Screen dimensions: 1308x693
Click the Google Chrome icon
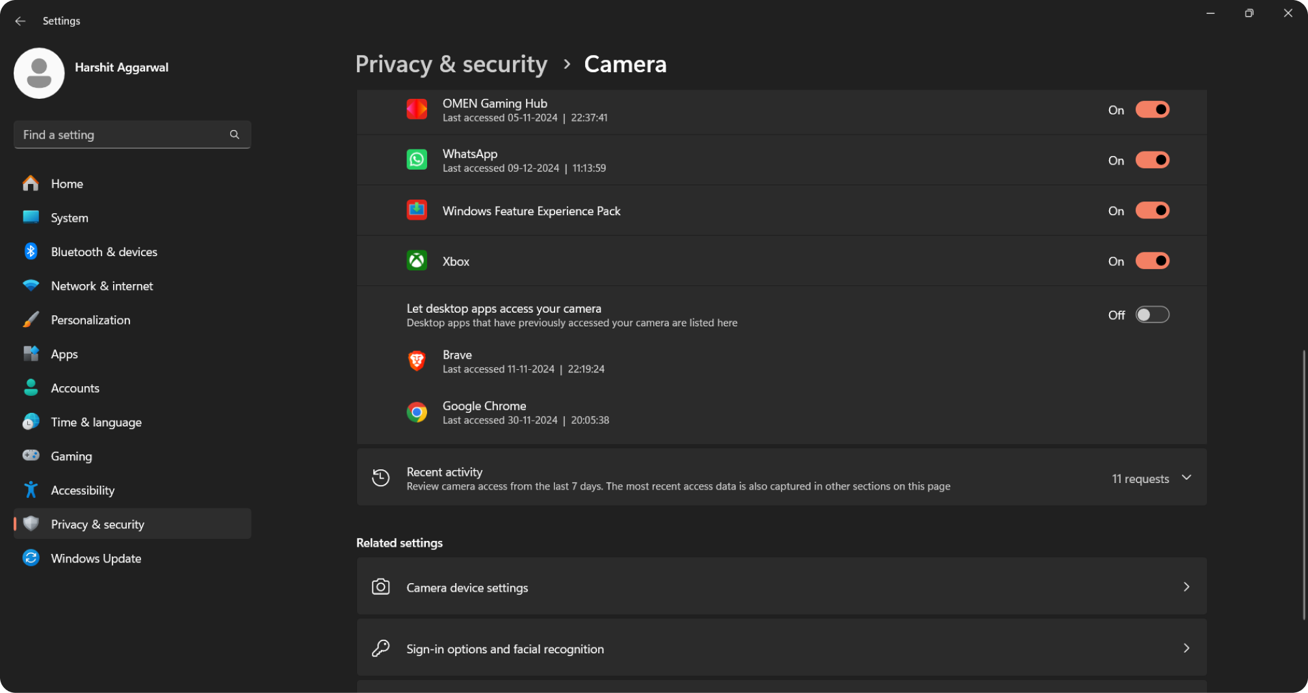click(417, 412)
